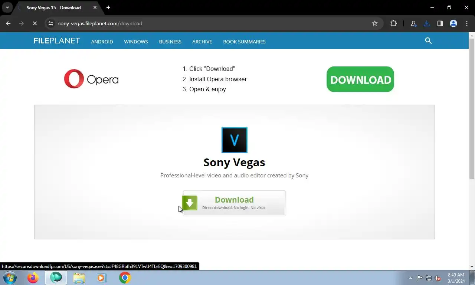This screenshot has width=475, height=285.
Task: Click the Sony Vegas V application icon
Action: [235, 140]
